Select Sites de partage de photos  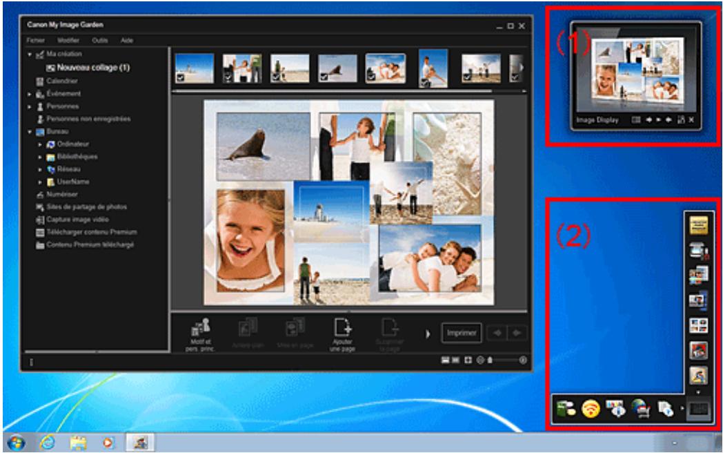pos(87,207)
